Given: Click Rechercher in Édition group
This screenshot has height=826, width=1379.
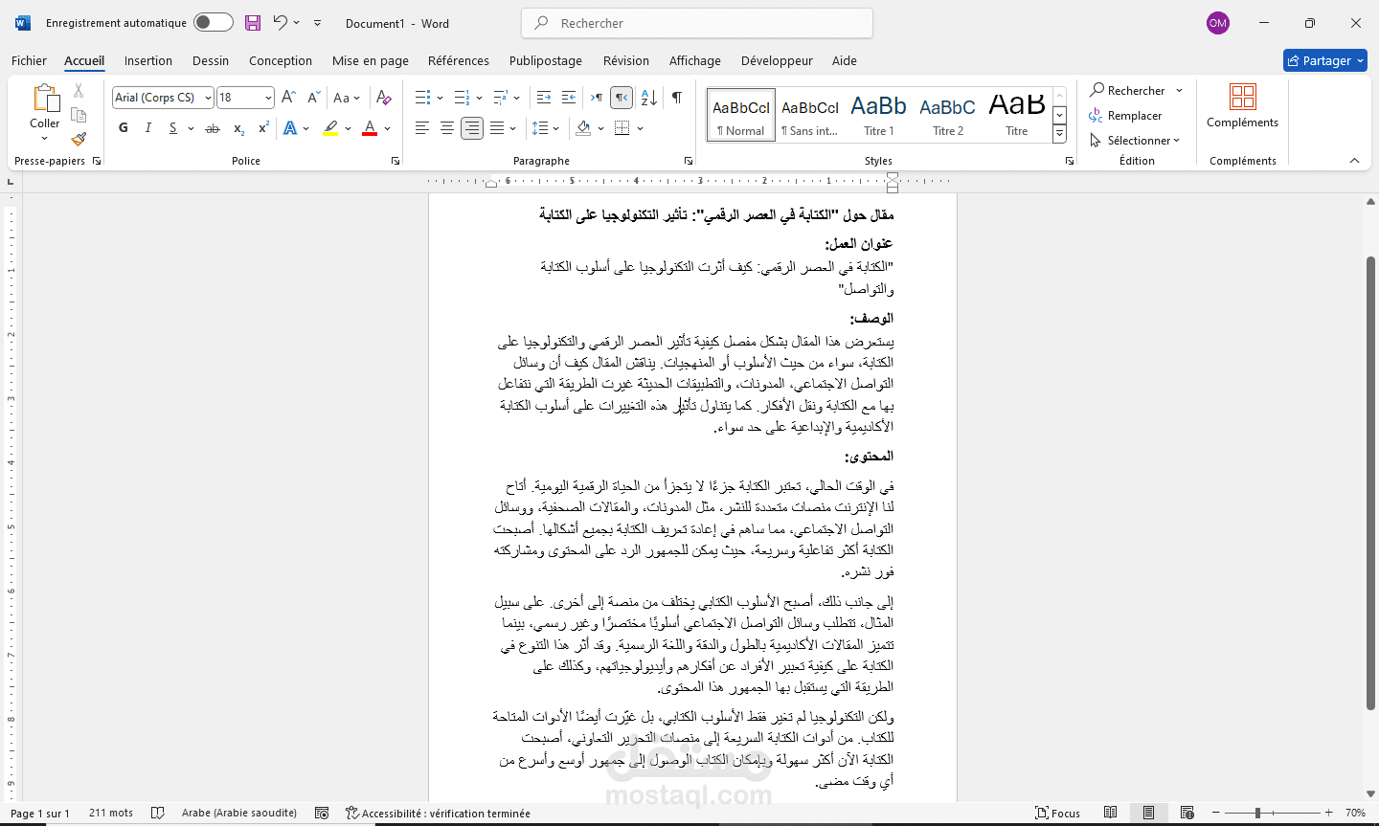Looking at the screenshot, I should tap(1127, 91).
